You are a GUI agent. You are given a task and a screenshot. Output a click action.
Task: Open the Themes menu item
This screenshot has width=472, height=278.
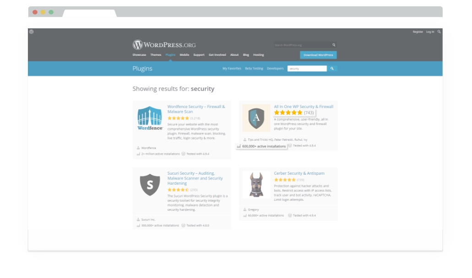pyautogui.click(x=156, y=55)
